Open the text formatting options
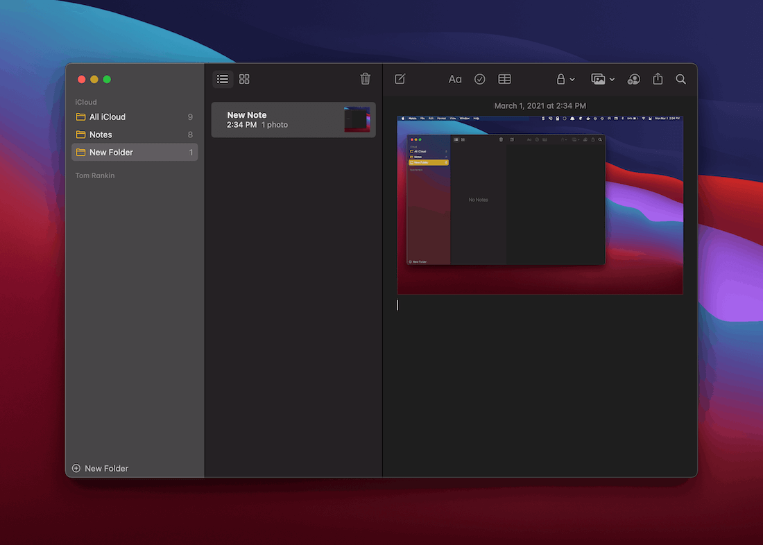This screenshot has width=763, height=545. coord(455,78)
